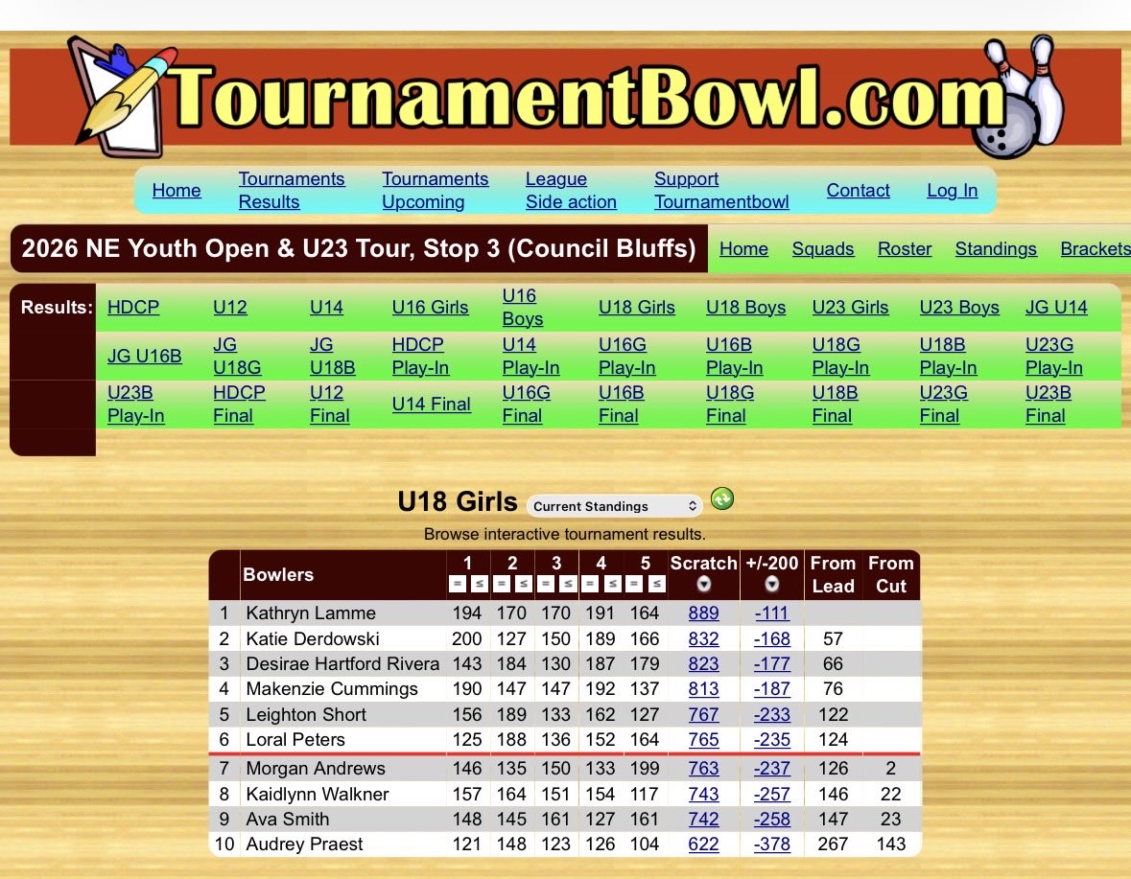This screenshot has height=879, width=1131.
Task: Open U14 Play-In results
Action: 530,356
